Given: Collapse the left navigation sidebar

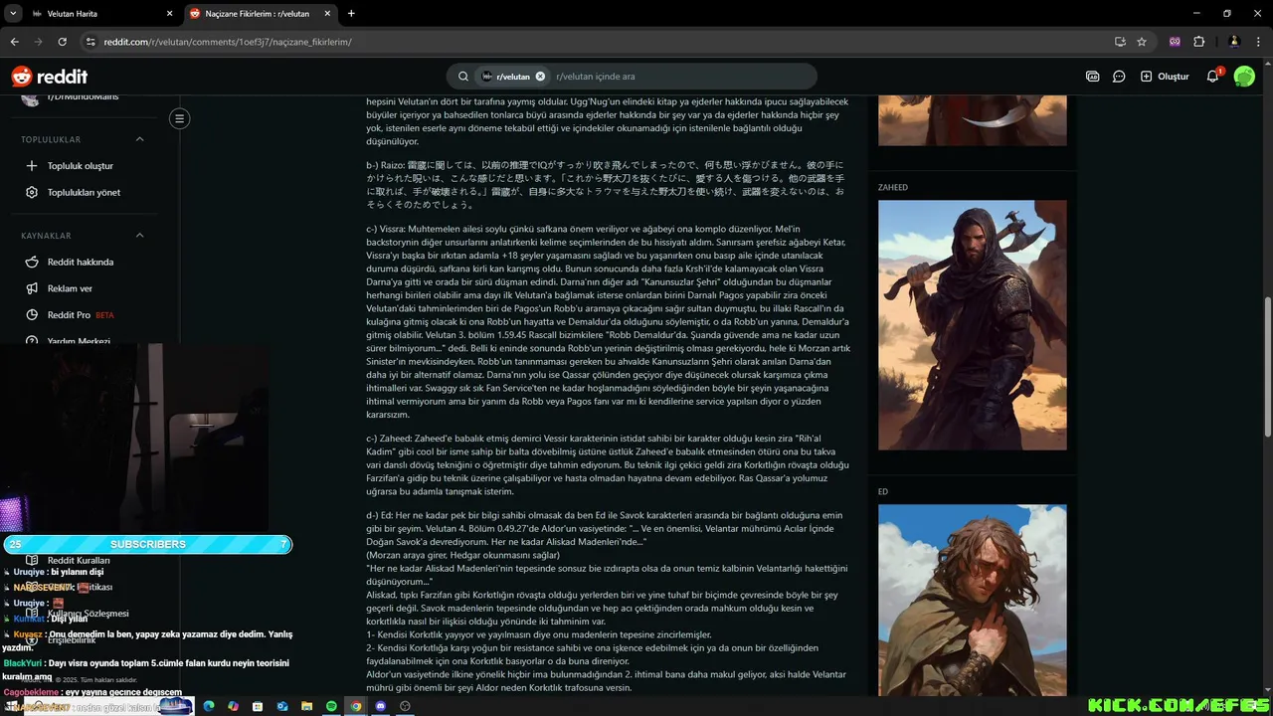Looking at the screenshot, I should (179, 118).
